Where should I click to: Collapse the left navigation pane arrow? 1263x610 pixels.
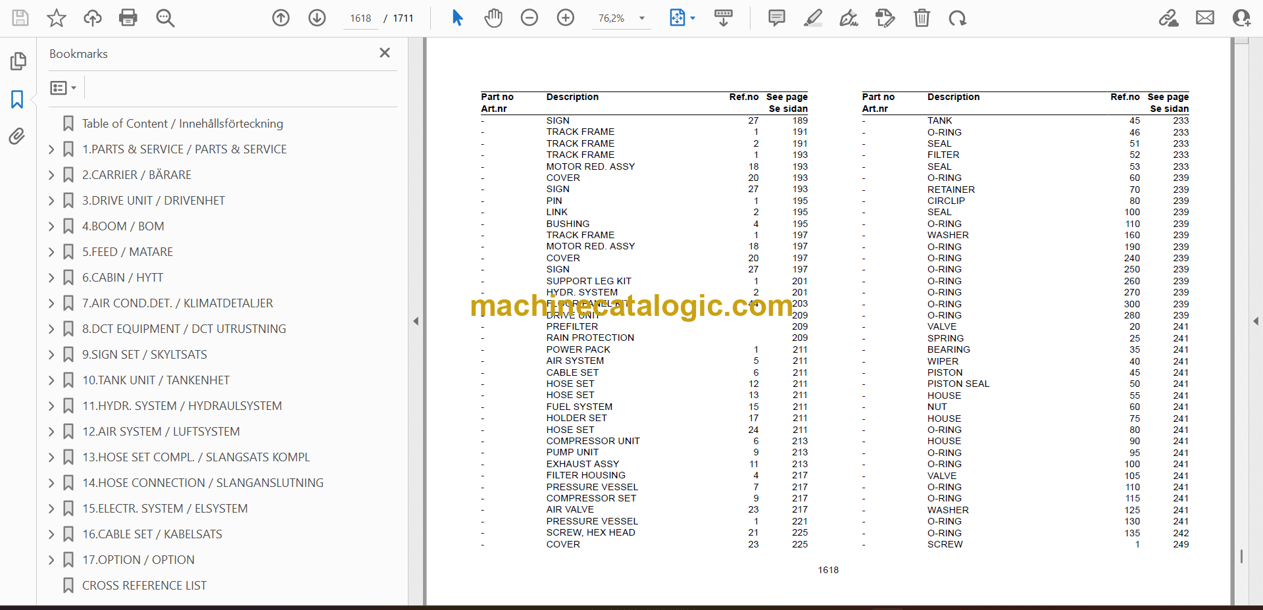tap(416, 321)
